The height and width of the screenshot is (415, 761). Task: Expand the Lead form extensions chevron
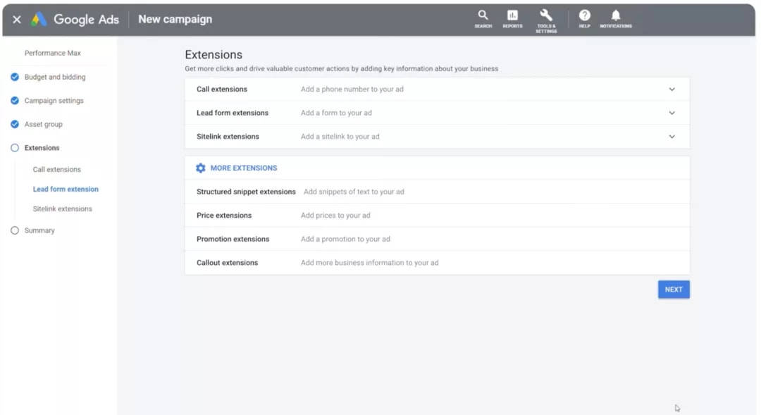[672, 113]
